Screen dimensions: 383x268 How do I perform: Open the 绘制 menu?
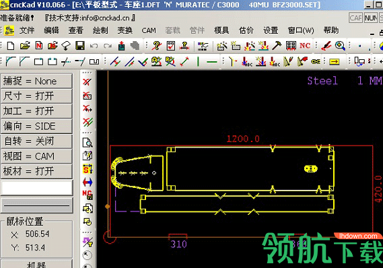point(100,30)
